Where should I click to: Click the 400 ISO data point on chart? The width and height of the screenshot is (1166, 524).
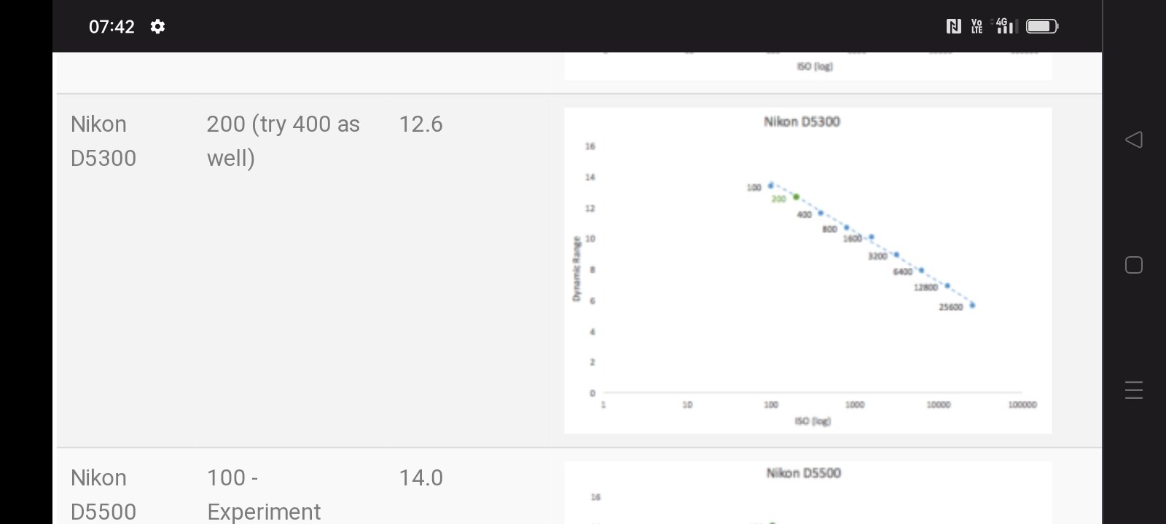coord(821,213)
